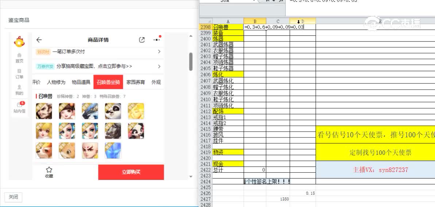
Task: Click cell 炼化 yellow header in the spreadsheet
Action: click(x=228, y=74)
